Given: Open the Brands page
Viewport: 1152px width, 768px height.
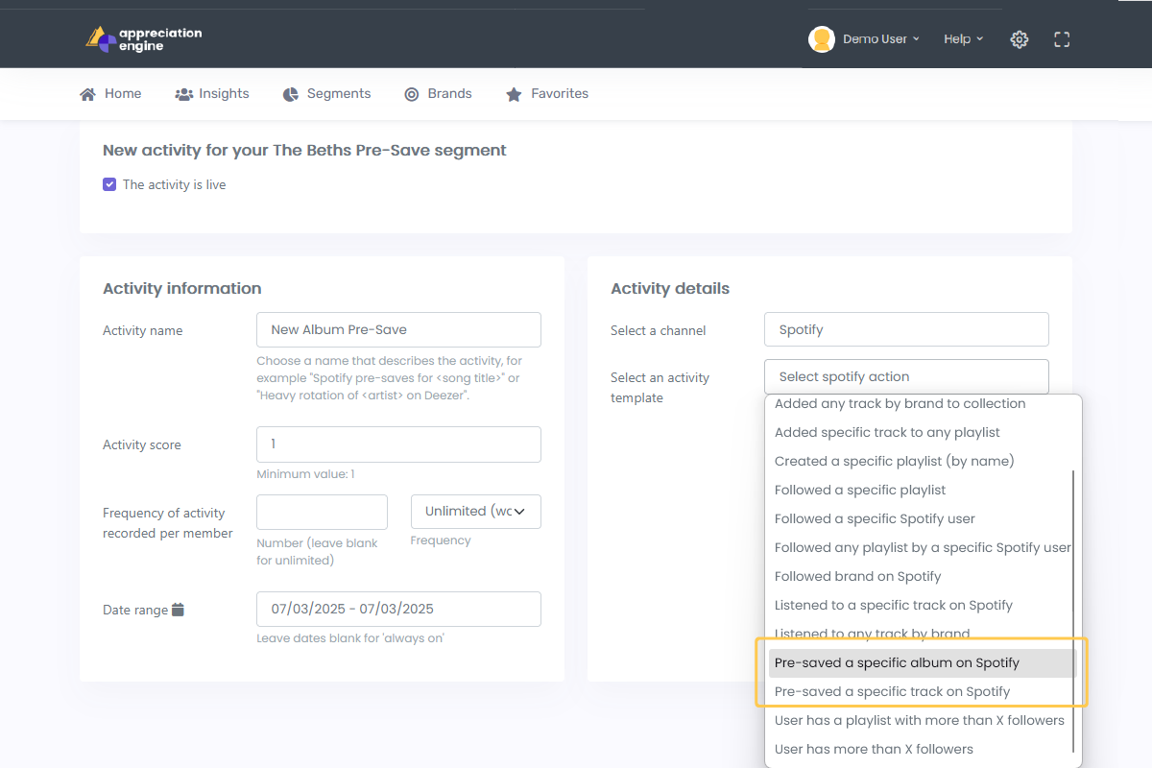Looking at the screenshot, I should coord(438,94).
